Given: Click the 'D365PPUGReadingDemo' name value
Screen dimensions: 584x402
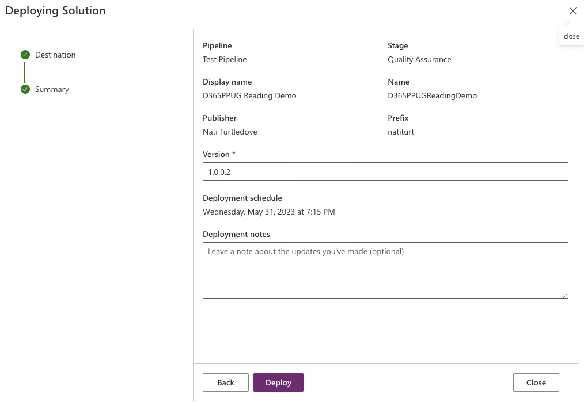Looking at the screenshot, I should [433, 95].
